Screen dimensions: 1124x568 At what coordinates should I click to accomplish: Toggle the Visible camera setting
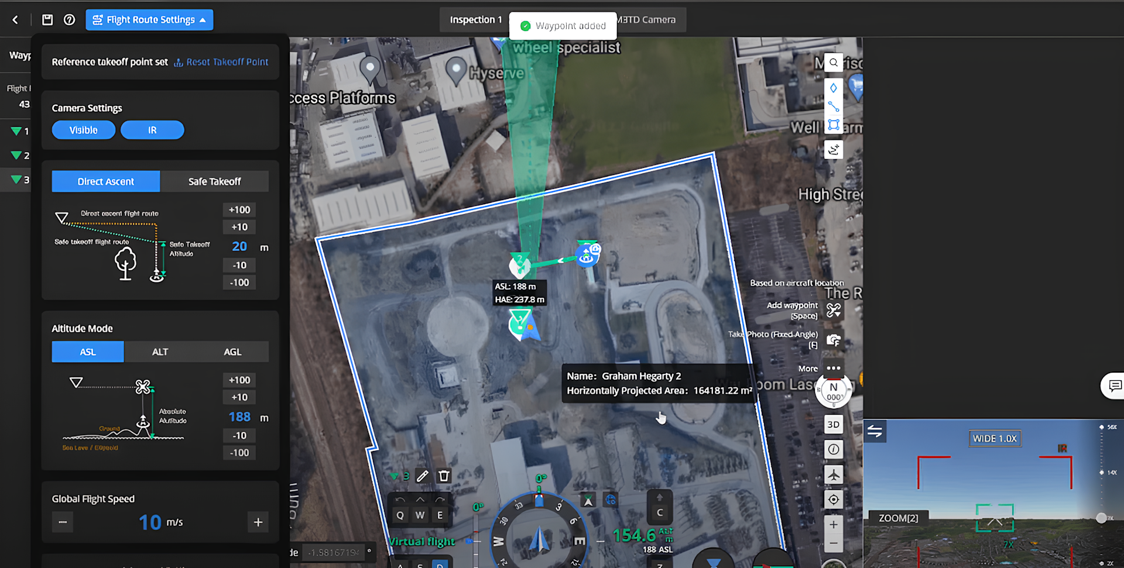click(84, 130)
